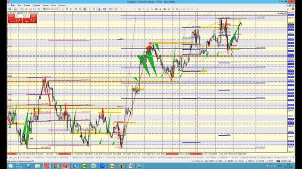Click the red SELL price button
The width and height of the screenshot is (302, 169).
pyautogui.click(x=15, y=20)
